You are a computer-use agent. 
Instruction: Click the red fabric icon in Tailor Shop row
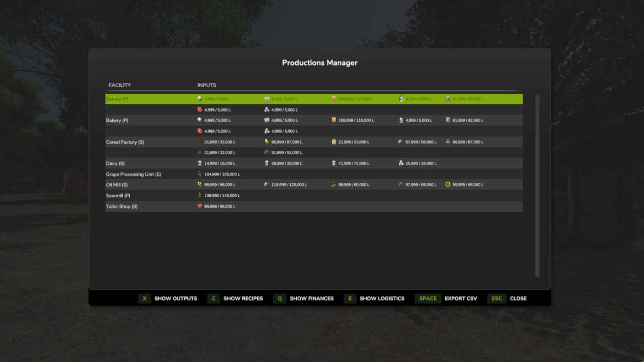pyautogui.click(x=200, y=206)
